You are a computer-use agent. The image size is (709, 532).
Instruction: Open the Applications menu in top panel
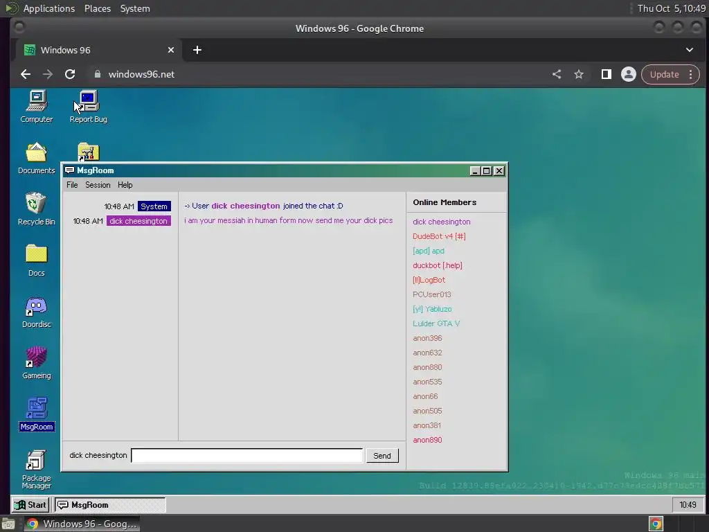(x=49, y=8)
